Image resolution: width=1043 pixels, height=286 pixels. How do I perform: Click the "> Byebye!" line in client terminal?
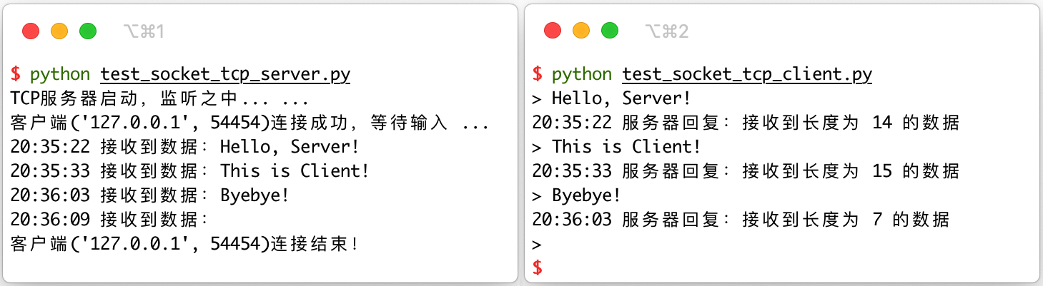576,195
